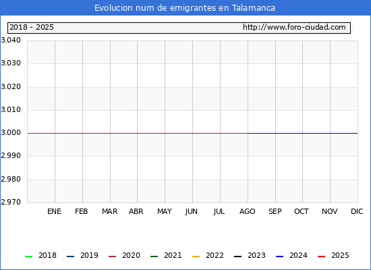Image resolution: width=371 pixels, height=270 pixels.
Task: Click the OCT month axis label
Action: point(302,211)
